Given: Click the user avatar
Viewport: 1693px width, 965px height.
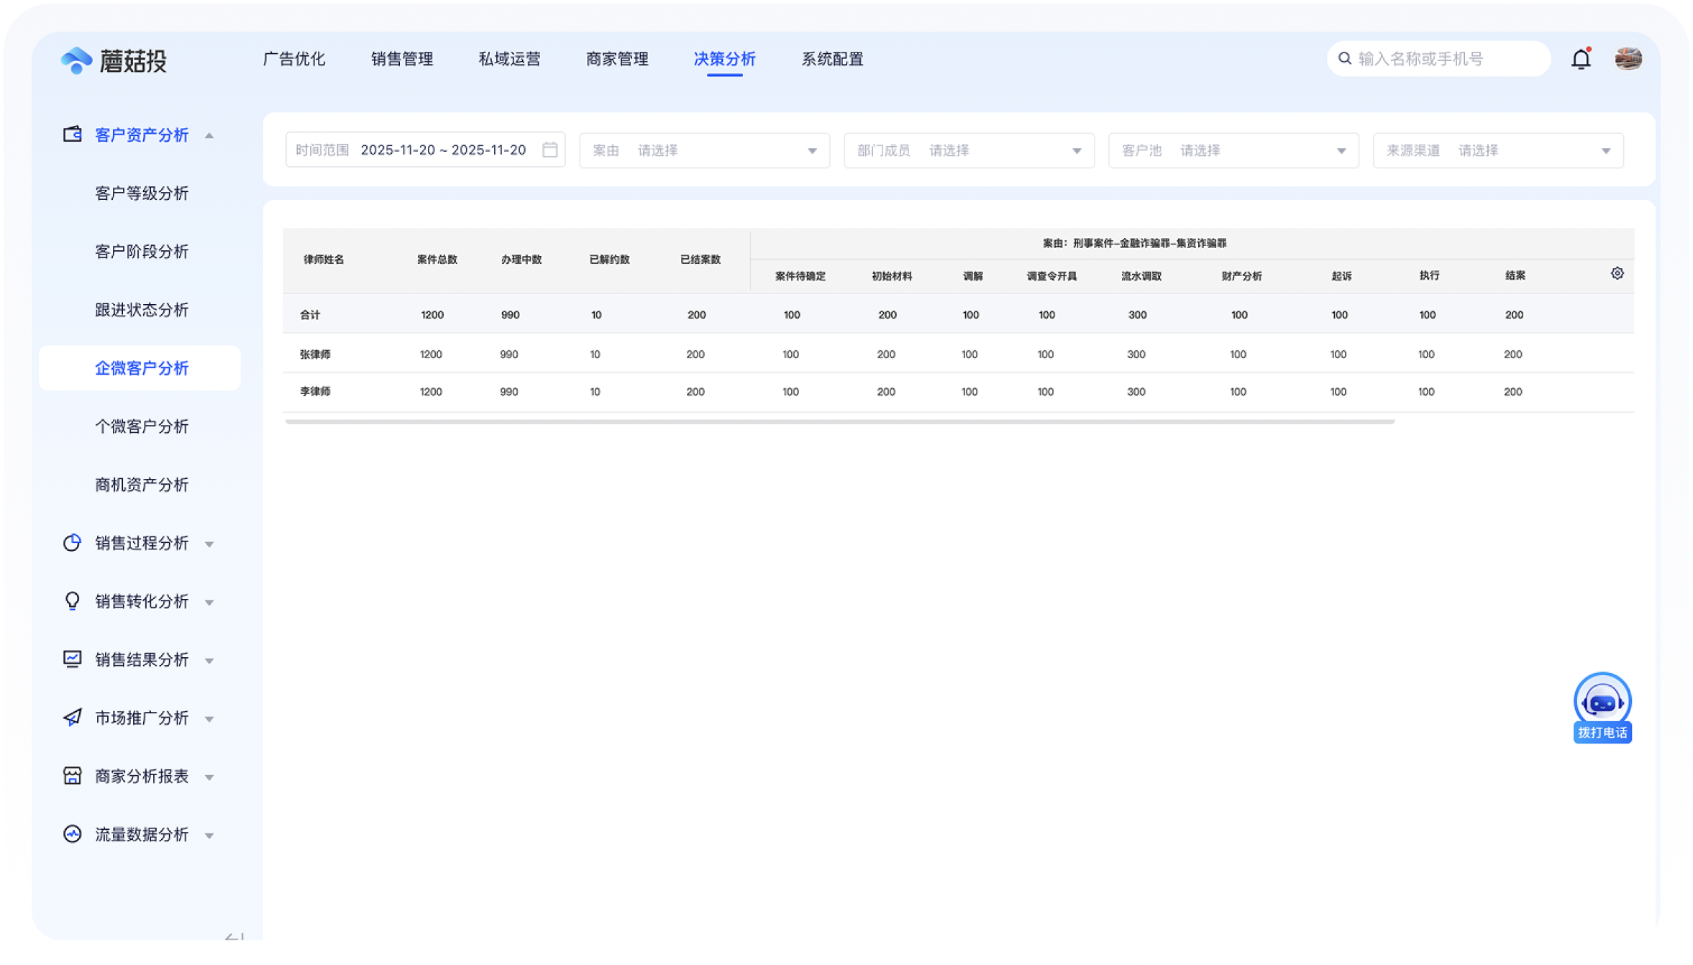Looking at the screenshot, I should (1628, 59).
